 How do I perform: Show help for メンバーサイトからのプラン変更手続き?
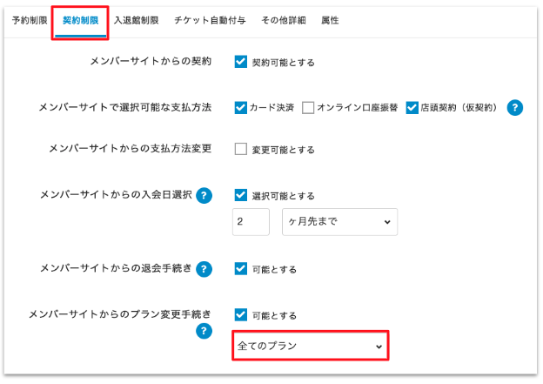205,331
